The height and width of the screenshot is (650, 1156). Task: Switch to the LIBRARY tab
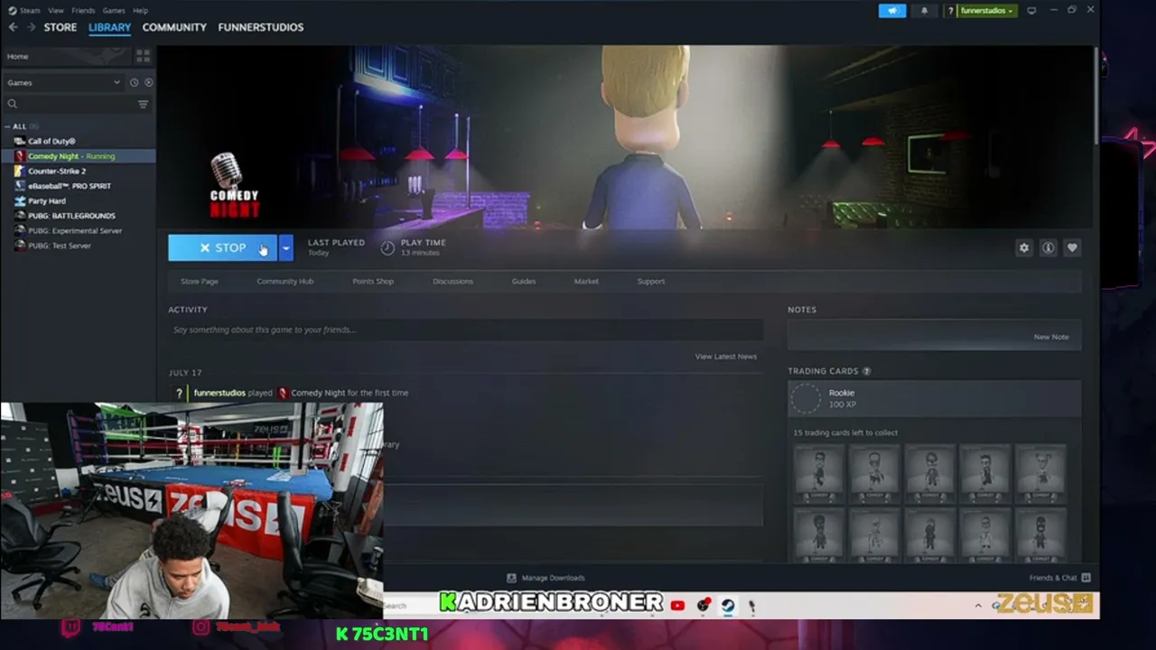click(109, 27)
